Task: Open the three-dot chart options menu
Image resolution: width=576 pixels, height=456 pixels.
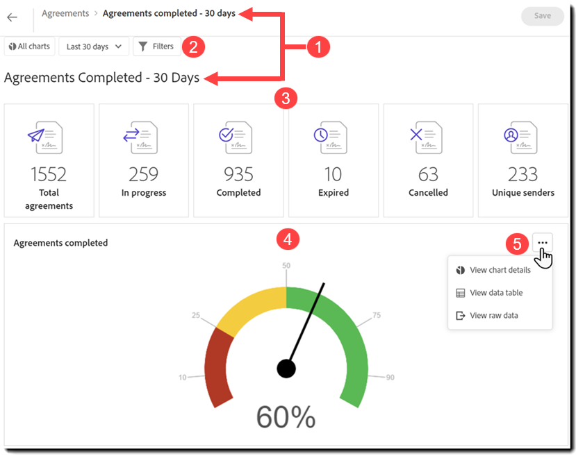Action: point(542,242)
